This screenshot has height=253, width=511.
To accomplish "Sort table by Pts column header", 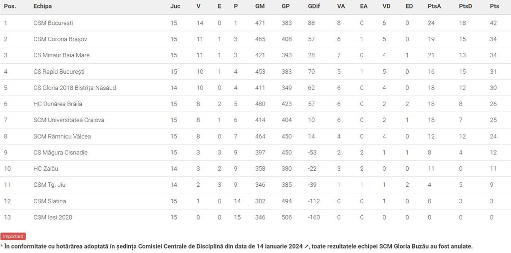I will tap(494, 6).
